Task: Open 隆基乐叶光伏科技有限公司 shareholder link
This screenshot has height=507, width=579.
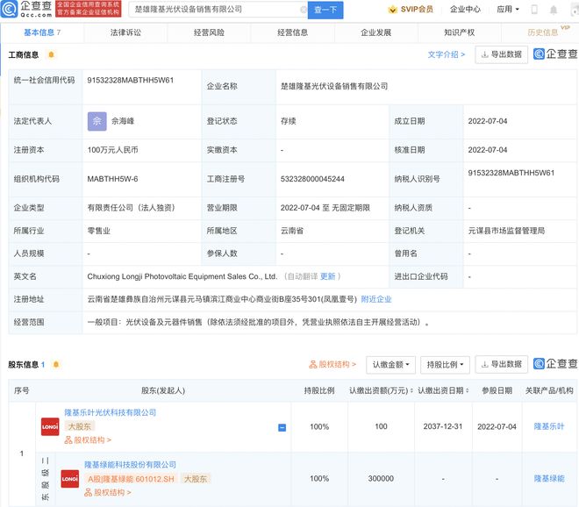Action: coord(110,412)
